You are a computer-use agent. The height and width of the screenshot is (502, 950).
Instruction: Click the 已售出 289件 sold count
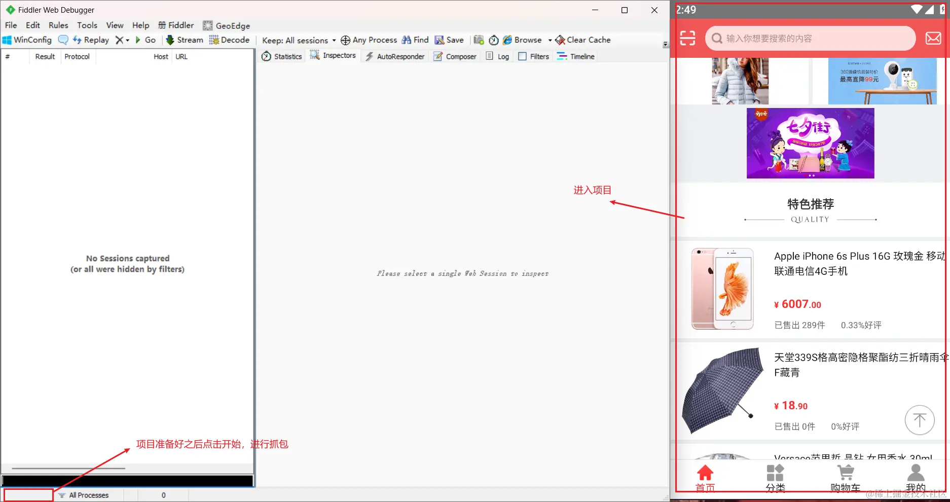pyautogui.click(x=799, y=325)
